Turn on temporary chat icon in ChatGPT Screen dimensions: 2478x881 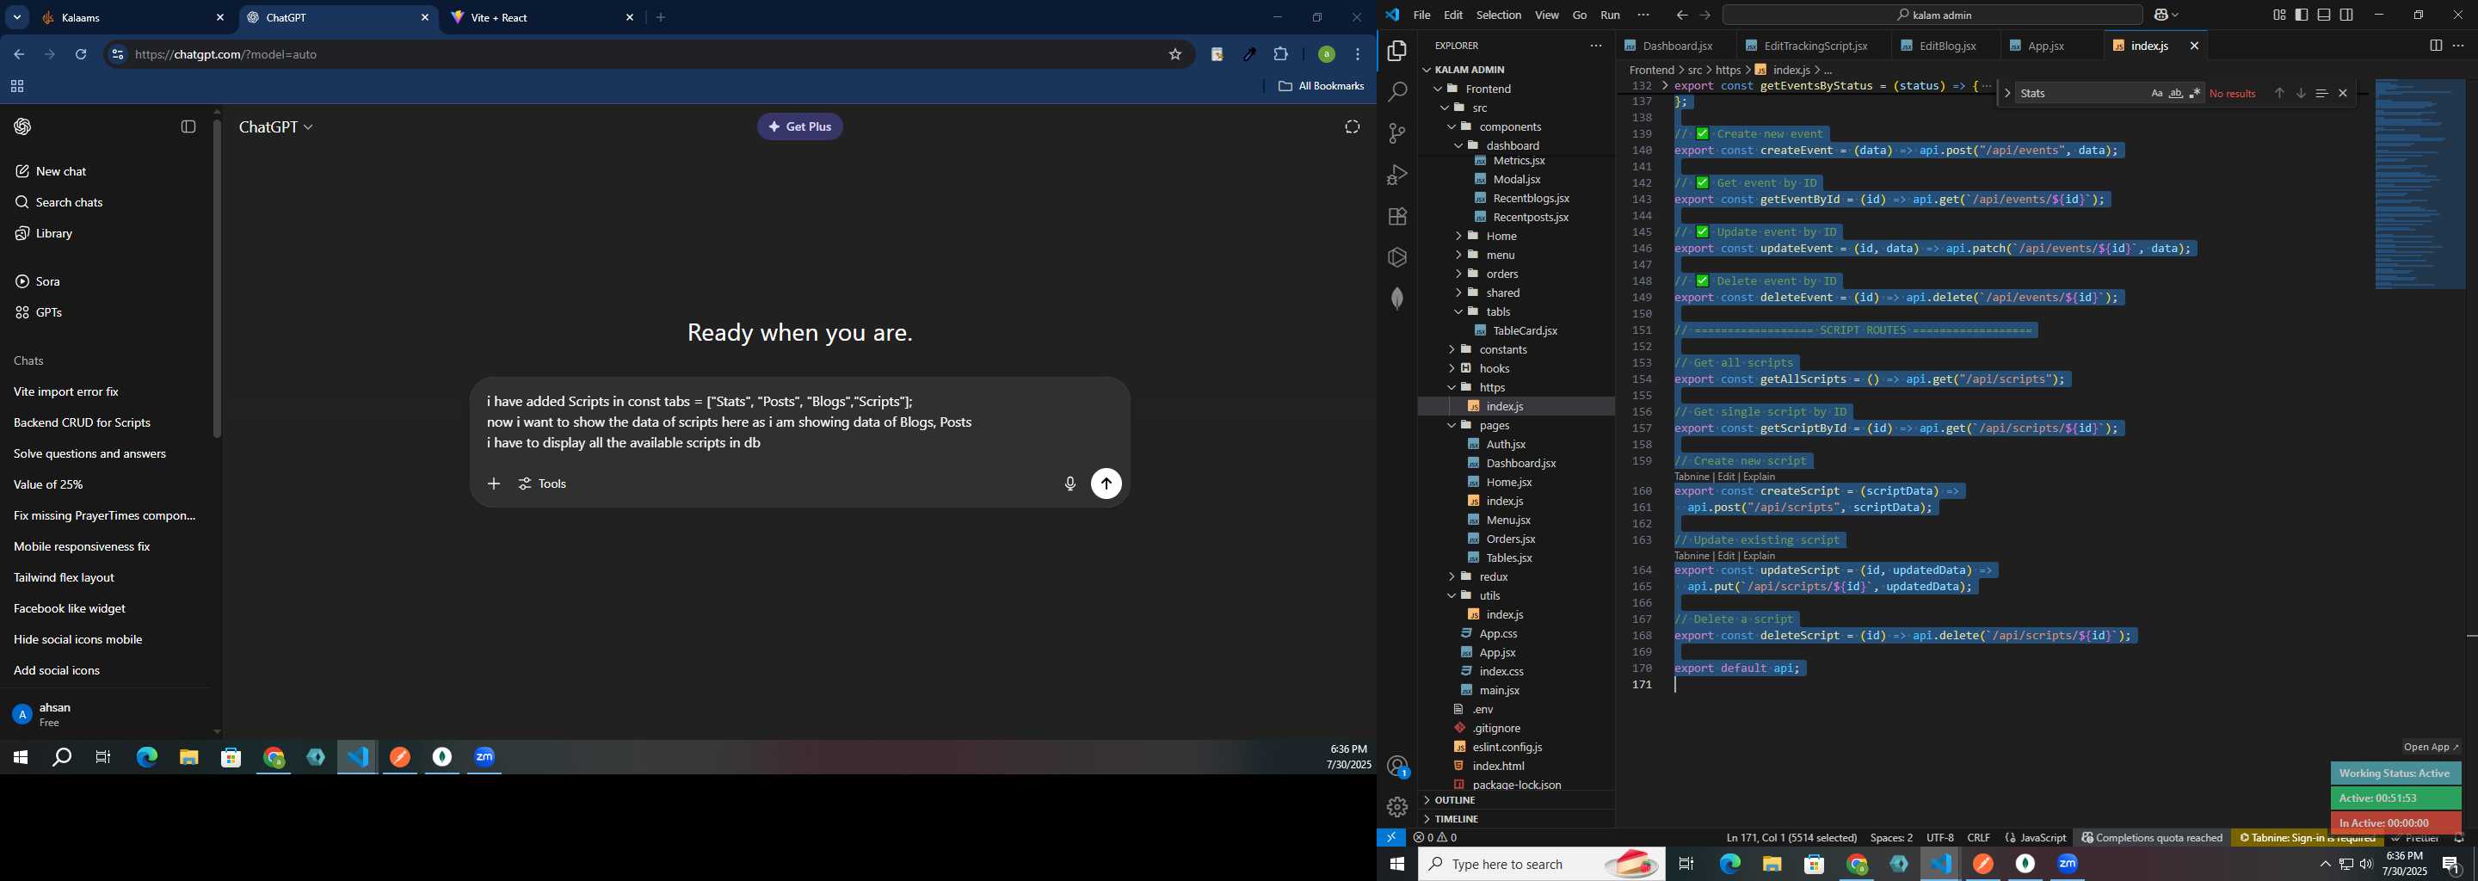click(1352, 127)
